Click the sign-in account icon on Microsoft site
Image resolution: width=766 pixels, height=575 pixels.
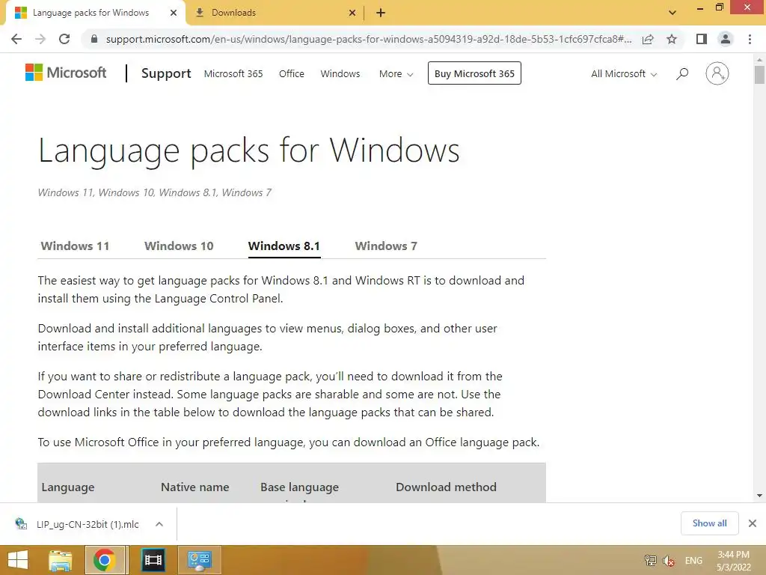tap(717, 73)
